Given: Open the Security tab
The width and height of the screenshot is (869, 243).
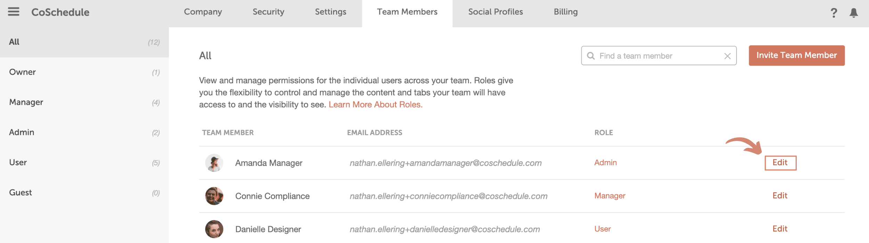Looking at the screenshot, I should click(268, 12).
